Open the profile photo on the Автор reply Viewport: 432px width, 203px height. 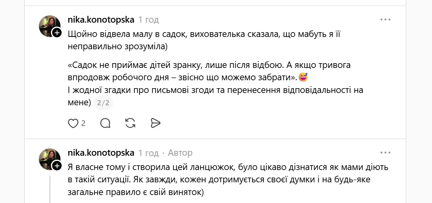[x=49, y=159]
